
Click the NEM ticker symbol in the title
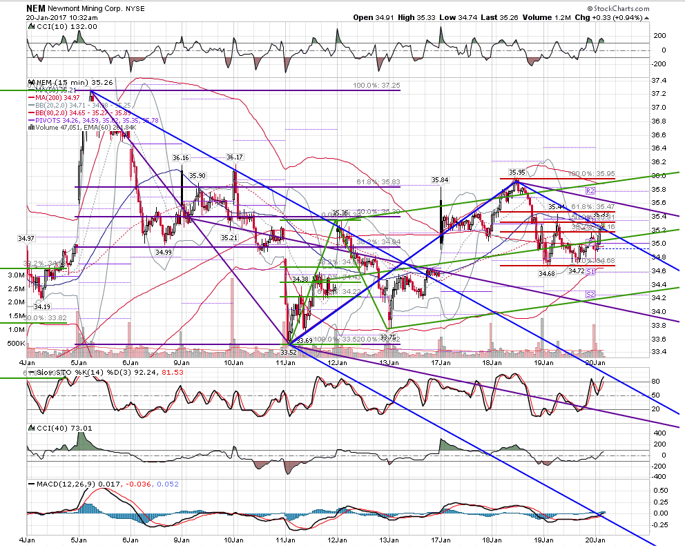pos(35,8)
